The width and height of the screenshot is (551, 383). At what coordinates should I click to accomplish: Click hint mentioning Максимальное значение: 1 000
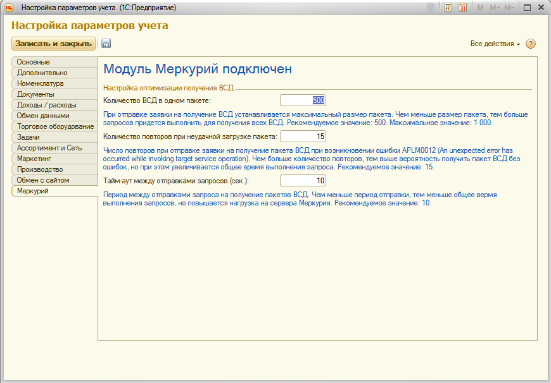315,119
